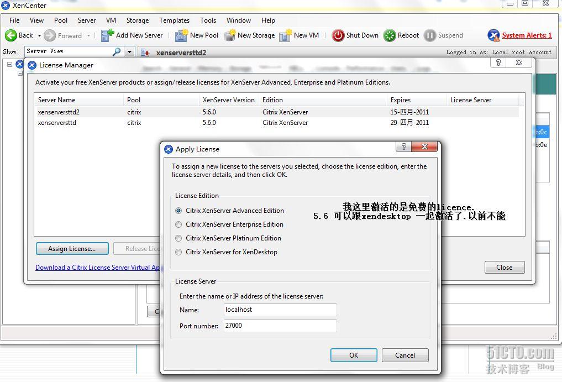This screenshot has height=382, width=562.
Task: Collapse the top tree node in XenCenter
Action: click(x=10, y=65)
